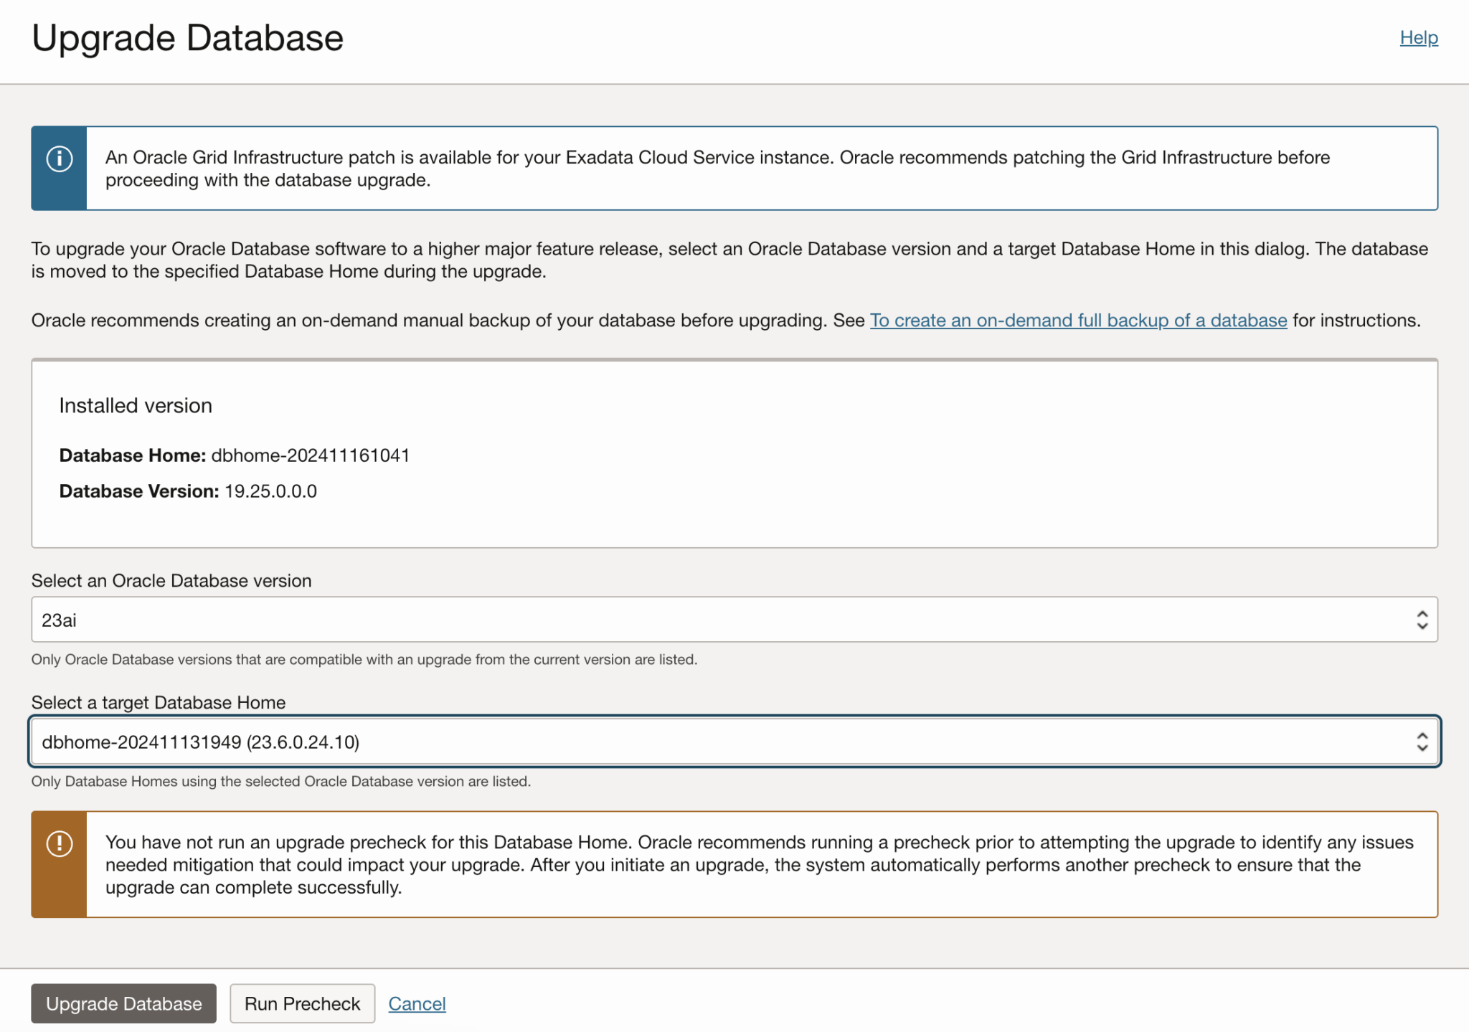
Task: Click the Upgrade Database button
Action: click(123, 1003)
